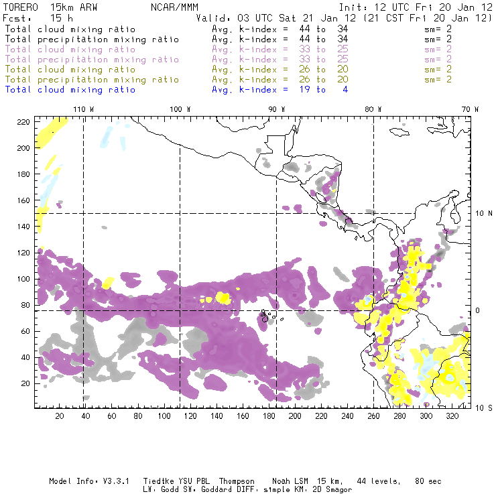This screenshot has width=496, height=496.
Task: Click the 'Noah LSM' footer text
Action: coord(290,481)
